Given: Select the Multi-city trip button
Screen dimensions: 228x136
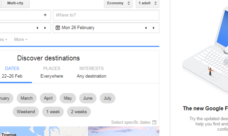Looking at the screenshot, I should [x=15, y=3].
